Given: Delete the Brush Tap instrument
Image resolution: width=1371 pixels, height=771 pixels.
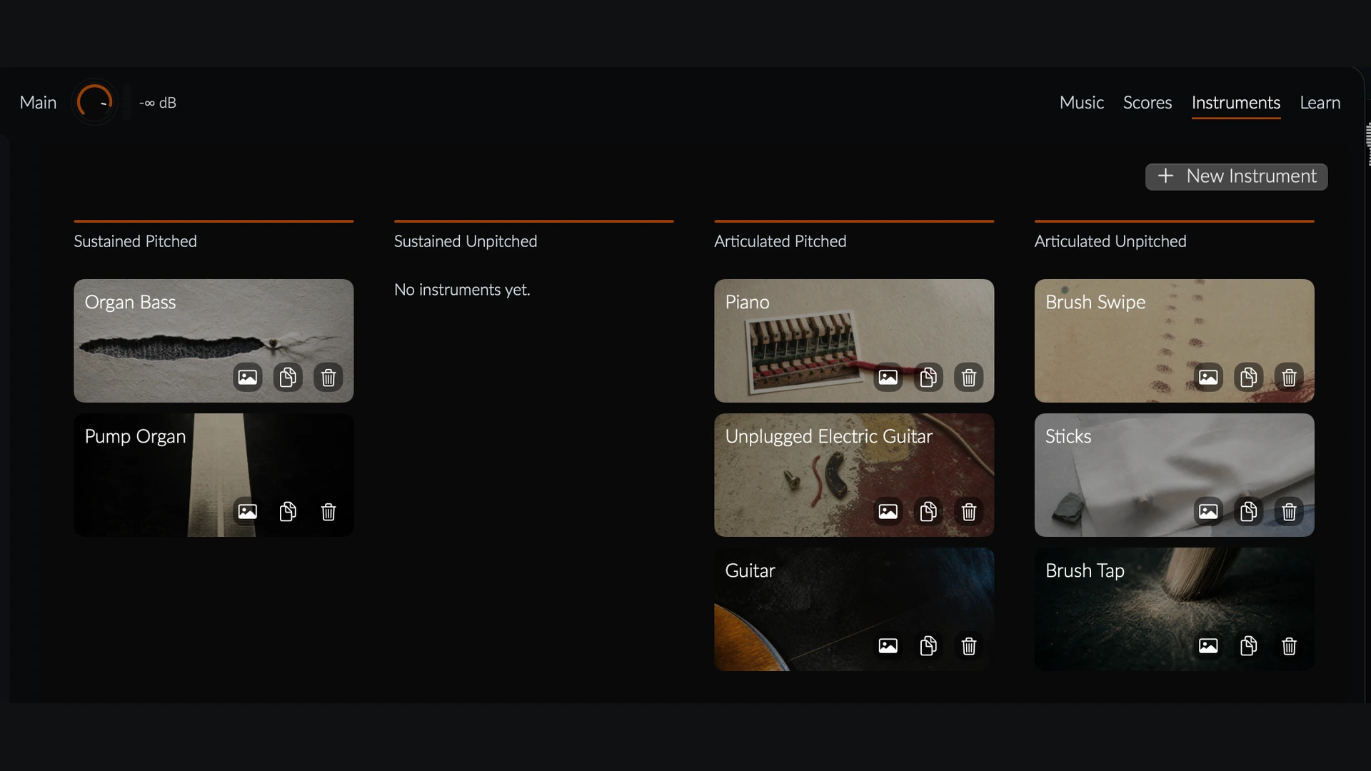Looking at the screenshot, I should (x=1289, y=645).
